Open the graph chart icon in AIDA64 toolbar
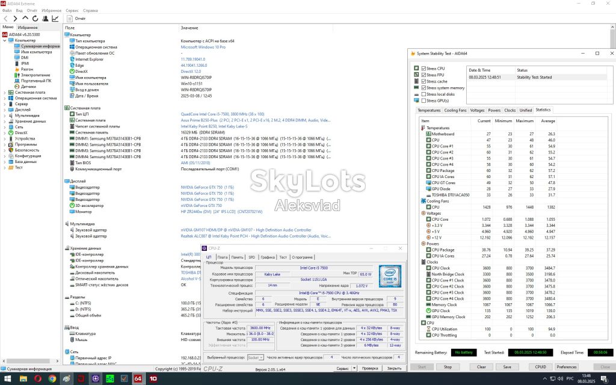This screenshot has height=385, width=616. (55, 19)
